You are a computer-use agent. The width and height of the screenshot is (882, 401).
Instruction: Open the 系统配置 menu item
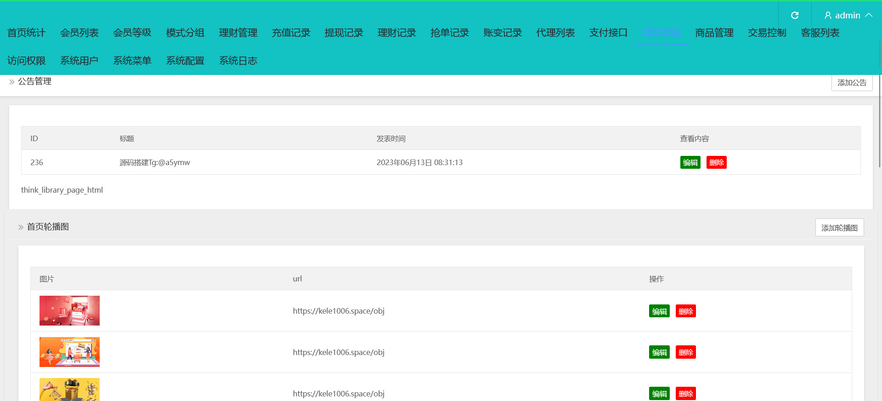point(185,61)
